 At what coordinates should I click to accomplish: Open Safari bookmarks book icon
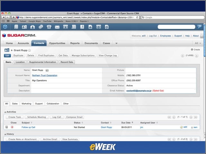coord(3,21)
